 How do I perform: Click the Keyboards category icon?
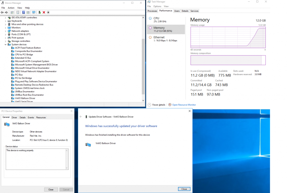click(9, 21)
